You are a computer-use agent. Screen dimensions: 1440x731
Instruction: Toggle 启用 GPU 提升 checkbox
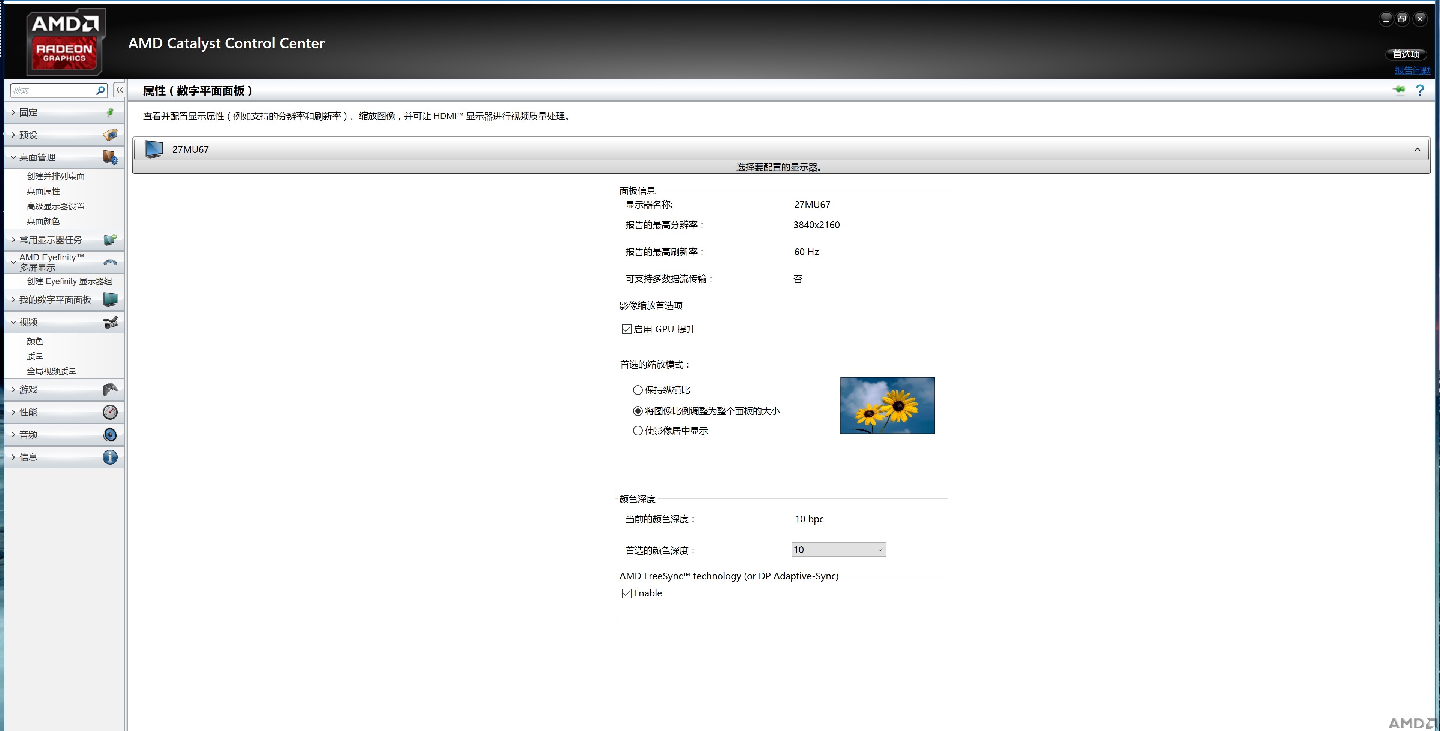[x=627, y=329]
